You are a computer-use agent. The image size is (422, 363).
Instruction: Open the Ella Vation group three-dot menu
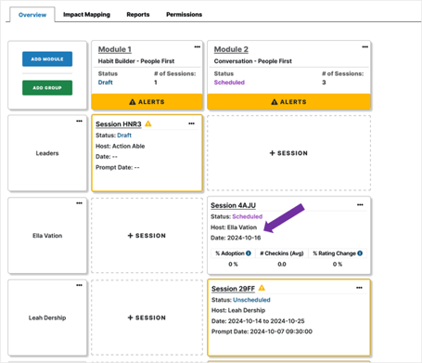[79, 203]
